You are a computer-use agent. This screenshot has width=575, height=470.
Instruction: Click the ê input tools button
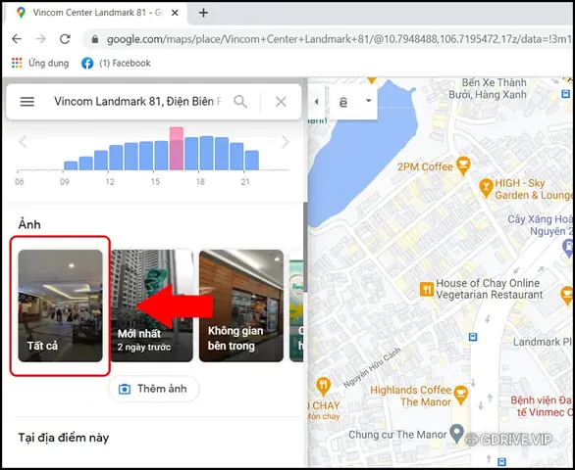(x=343, y=102)
